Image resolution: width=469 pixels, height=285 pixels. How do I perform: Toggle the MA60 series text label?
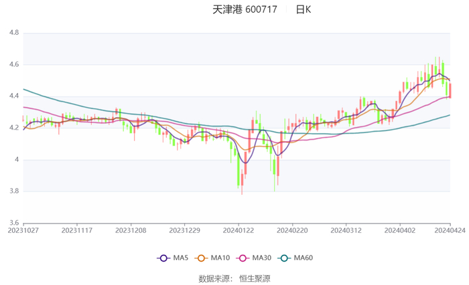(x=303, y=258)
